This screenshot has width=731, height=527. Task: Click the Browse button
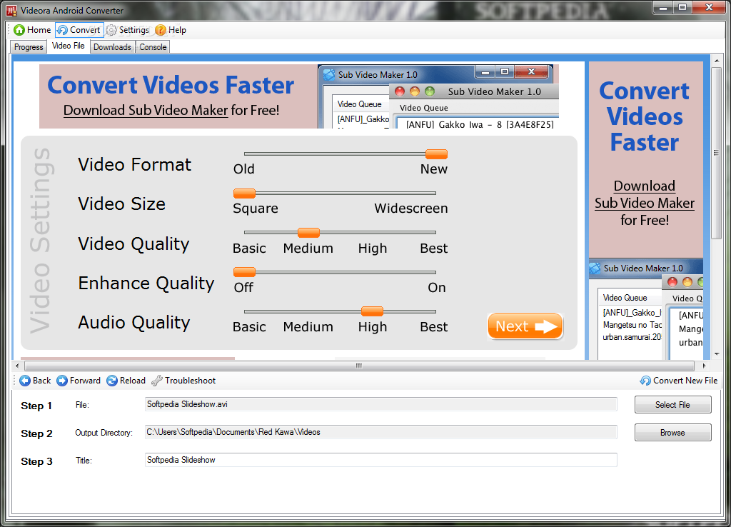pyautogui.click(x=672, y=432)
